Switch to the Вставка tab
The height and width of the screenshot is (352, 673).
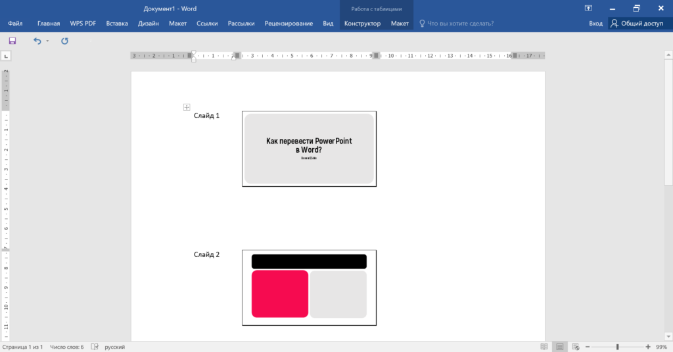point(117,24)
